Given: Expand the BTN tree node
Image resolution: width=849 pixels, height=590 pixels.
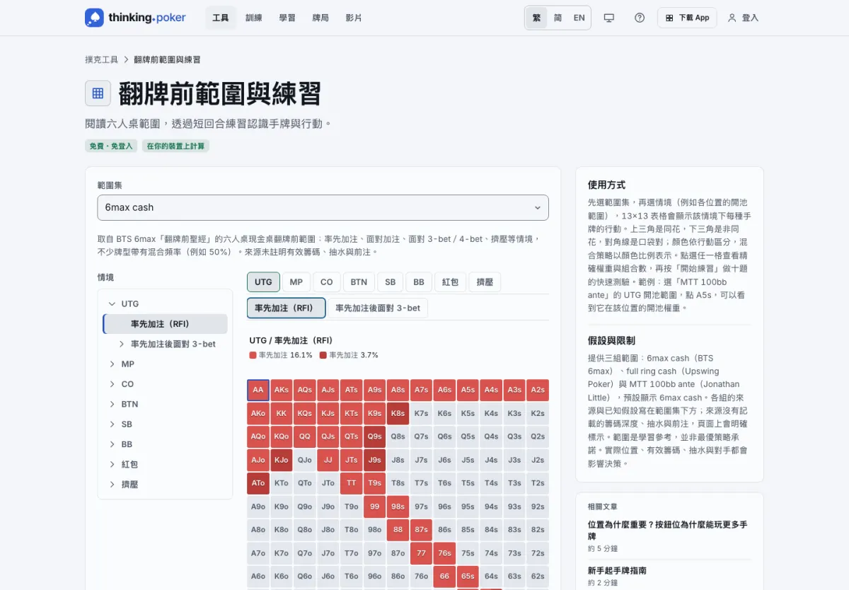Looking at the screenshot, I should (x=112, y=404).
